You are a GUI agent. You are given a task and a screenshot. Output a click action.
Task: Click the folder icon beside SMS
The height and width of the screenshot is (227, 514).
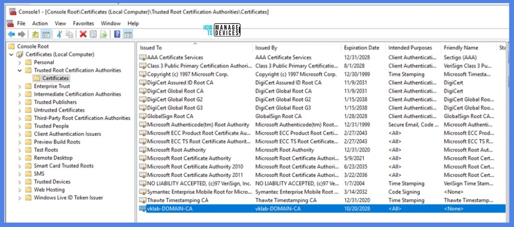29,174
